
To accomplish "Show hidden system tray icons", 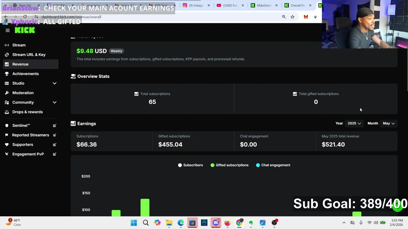I will point(344,223).
